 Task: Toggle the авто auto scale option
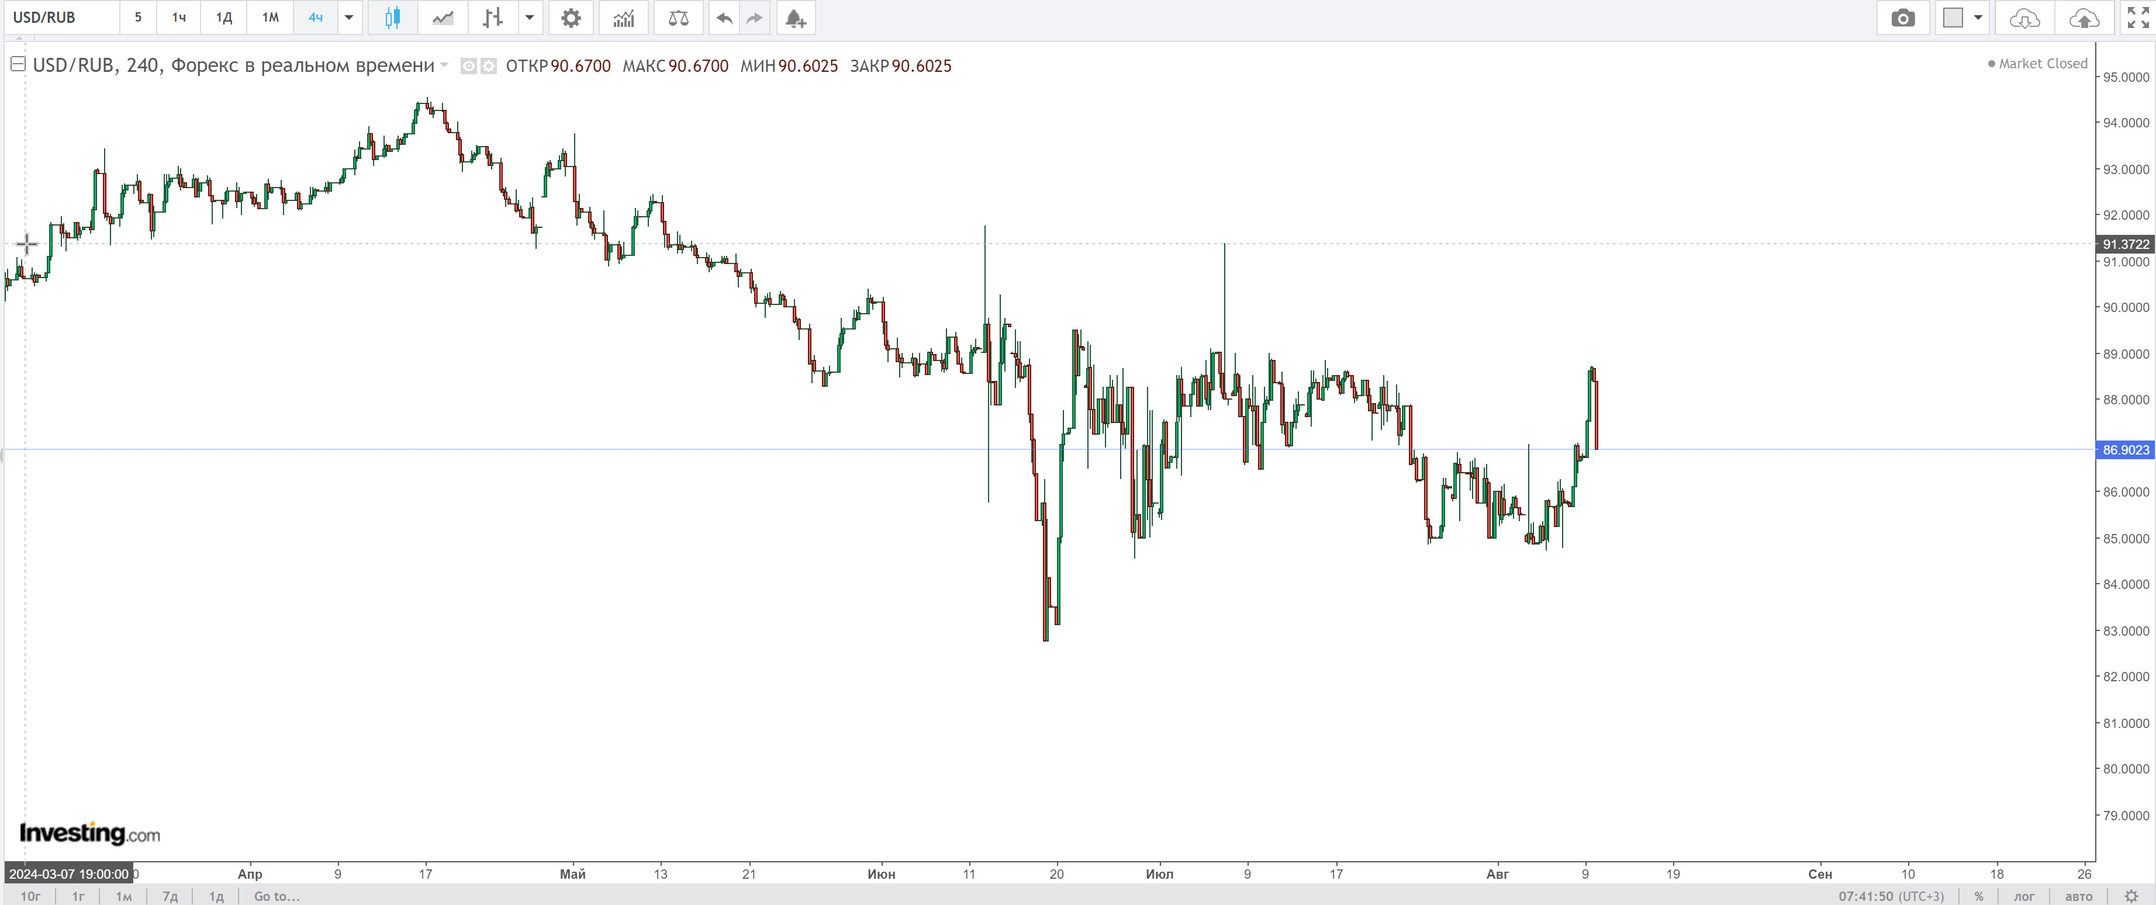[x=2078, y=896]
